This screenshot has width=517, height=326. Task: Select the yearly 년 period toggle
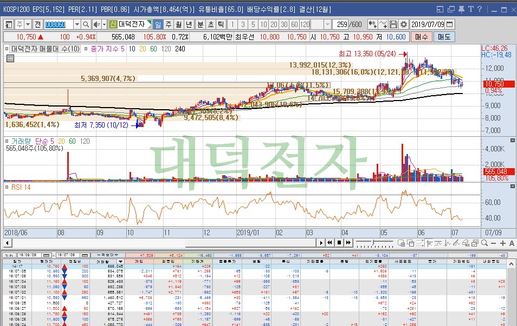(189, 24)
